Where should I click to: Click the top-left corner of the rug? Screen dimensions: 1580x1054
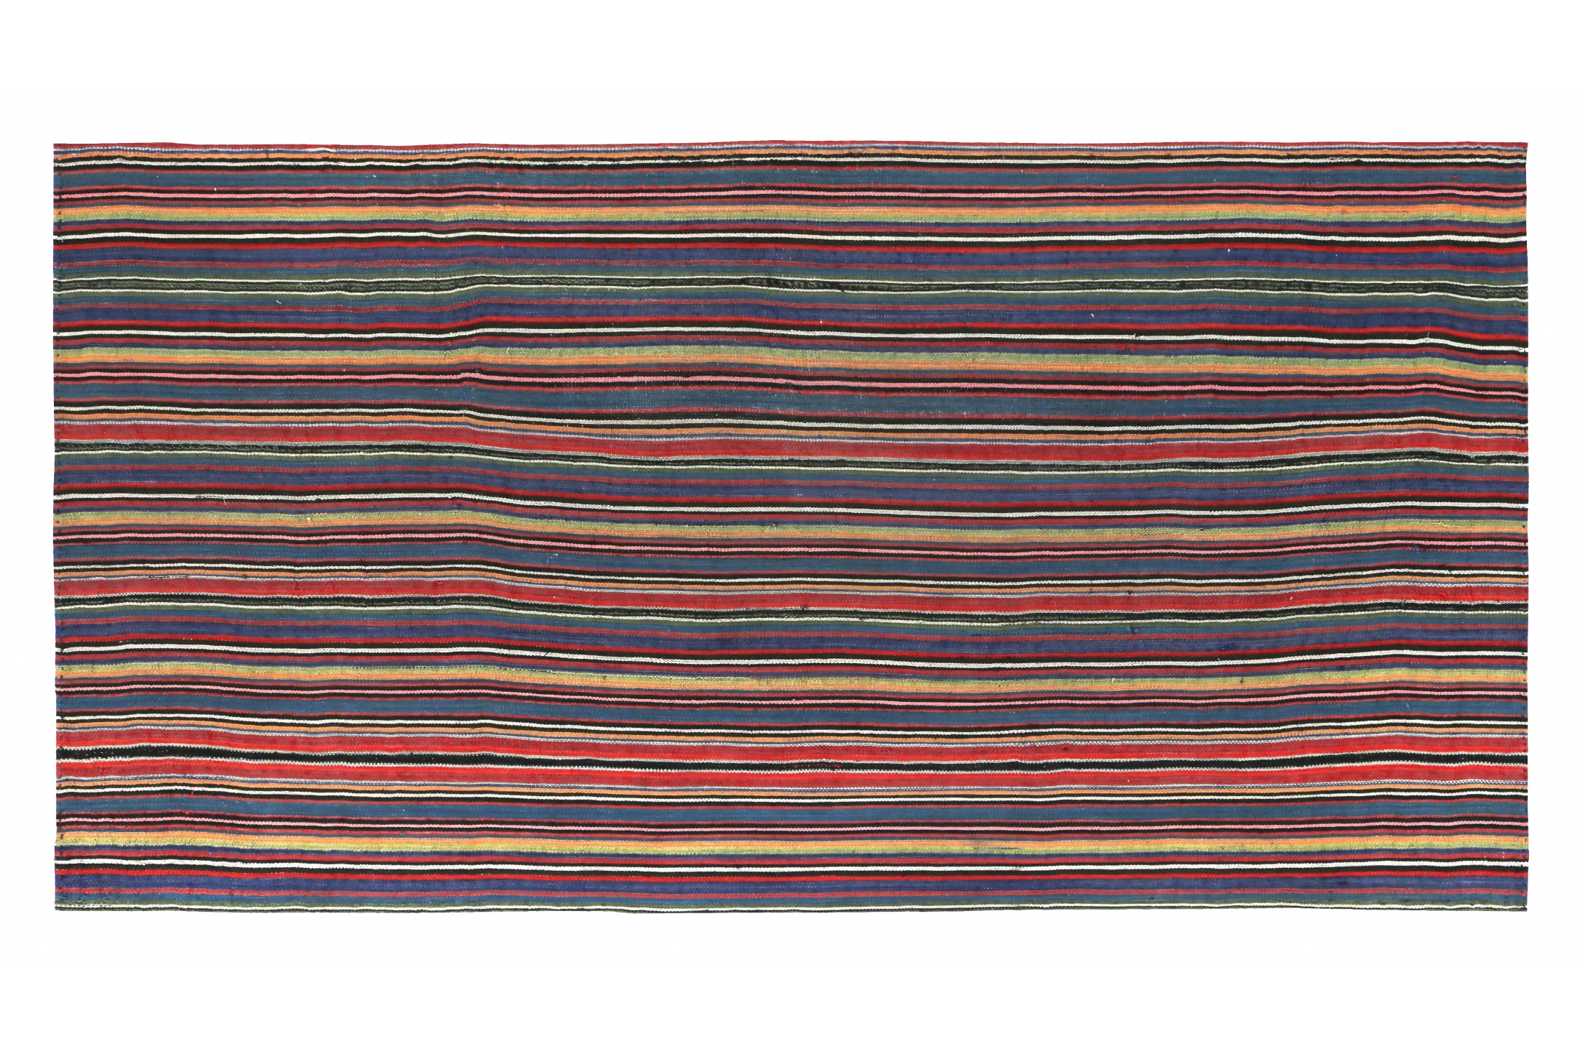tap(55, 142)
